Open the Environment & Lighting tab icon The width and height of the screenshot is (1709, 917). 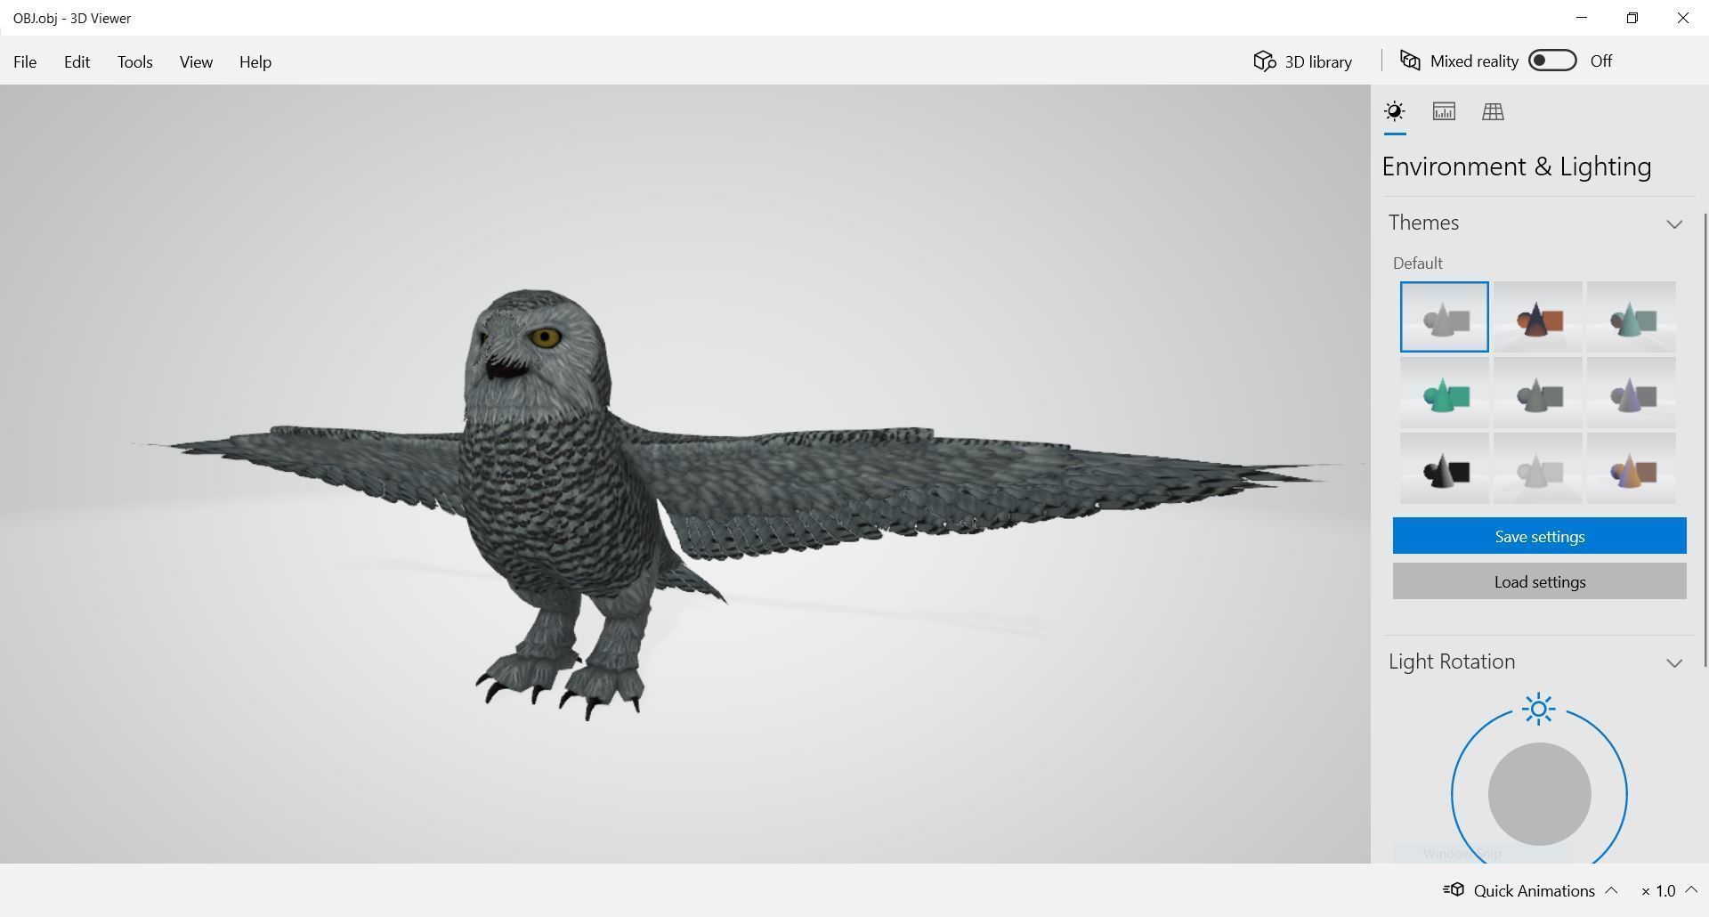(x=1395, y=111)
